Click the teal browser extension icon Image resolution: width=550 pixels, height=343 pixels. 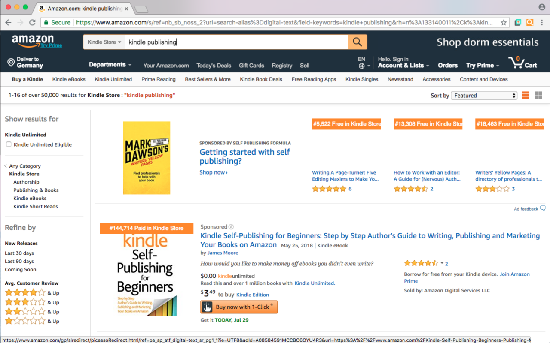(x=518, y=22)
